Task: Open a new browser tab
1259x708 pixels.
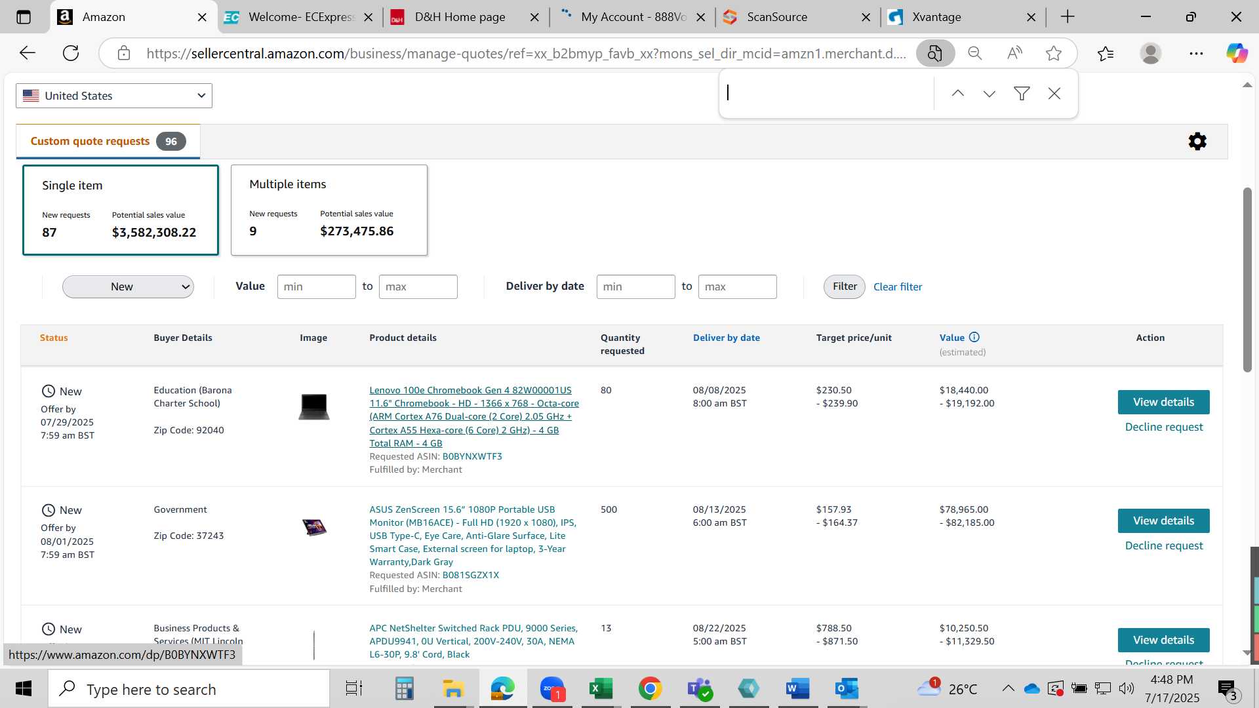Action: [1068, 17]
